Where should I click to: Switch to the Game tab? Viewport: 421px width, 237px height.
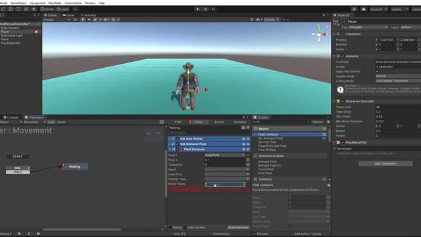[68, 15]
